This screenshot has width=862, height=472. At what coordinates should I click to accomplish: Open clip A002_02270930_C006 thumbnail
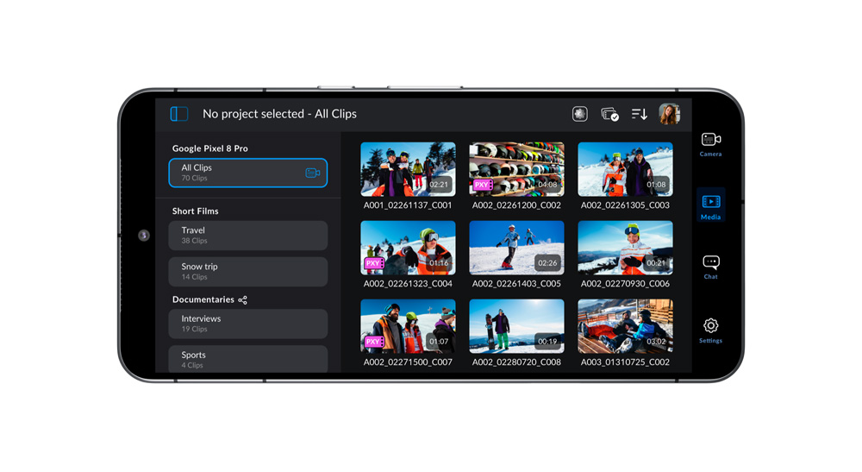click(625, 249)
